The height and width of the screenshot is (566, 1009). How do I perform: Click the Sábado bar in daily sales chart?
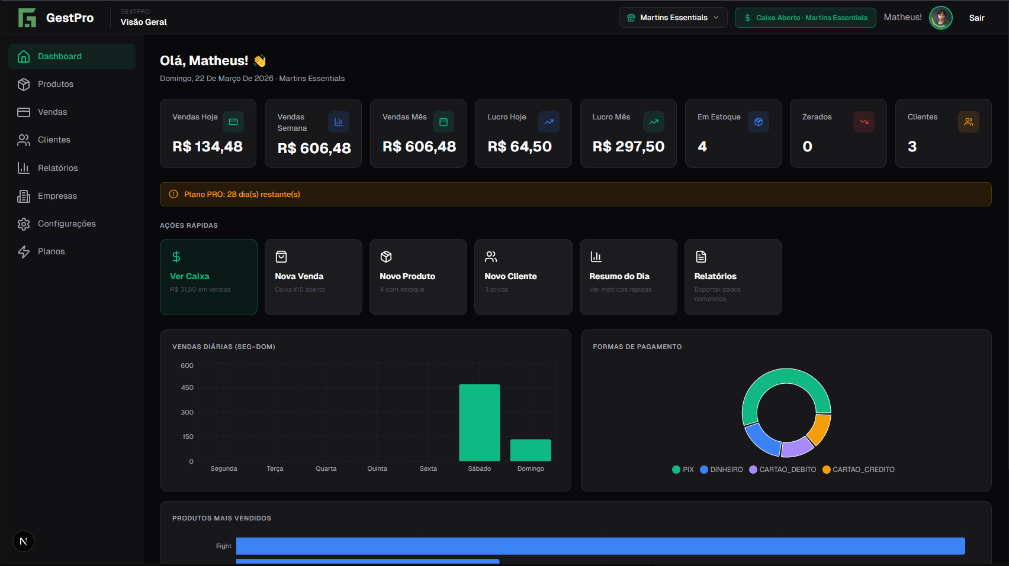coord(480,422)
